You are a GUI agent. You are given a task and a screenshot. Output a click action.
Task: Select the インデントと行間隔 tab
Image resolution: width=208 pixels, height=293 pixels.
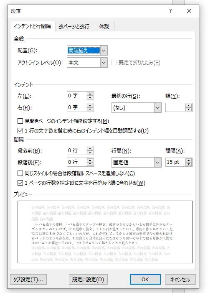point(33,26)
